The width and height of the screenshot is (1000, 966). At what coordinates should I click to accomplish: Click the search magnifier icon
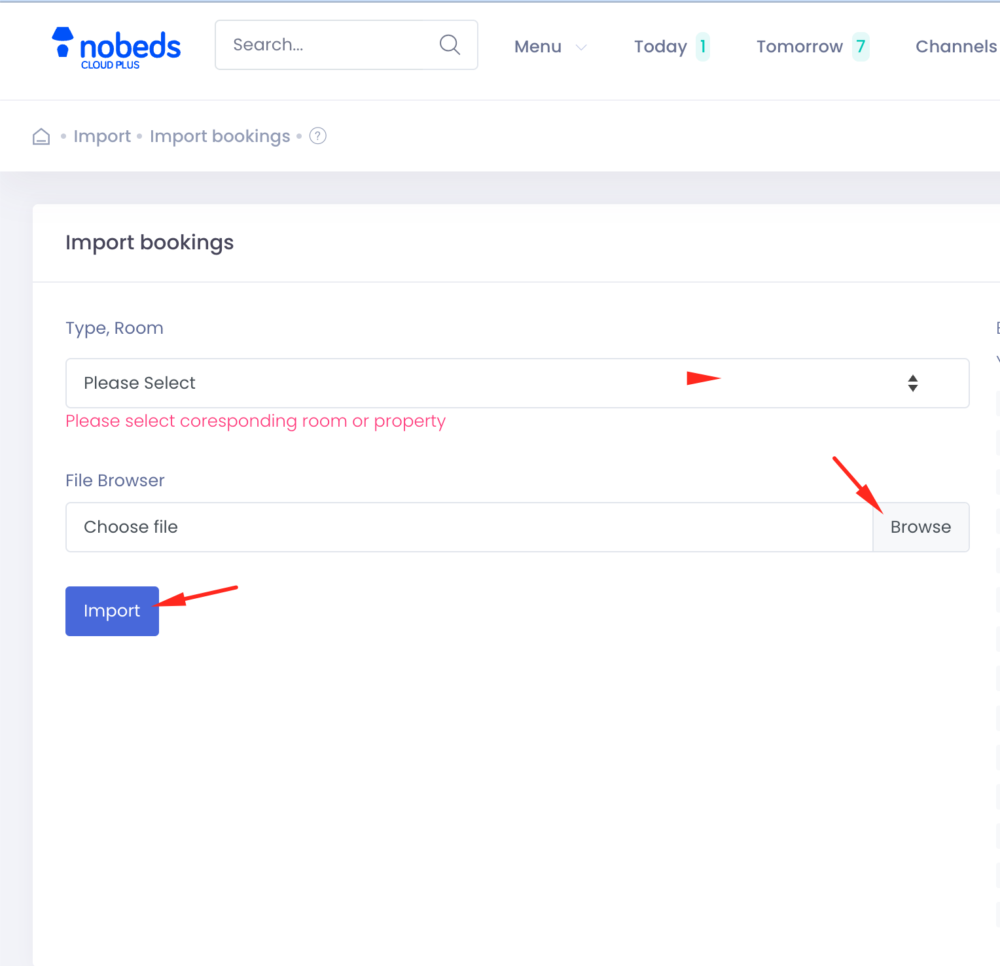[x=450, y=45]
